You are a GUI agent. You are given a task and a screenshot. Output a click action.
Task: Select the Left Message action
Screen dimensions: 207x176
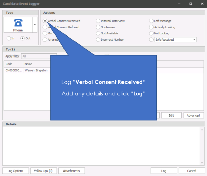click(x=151, y=21)
